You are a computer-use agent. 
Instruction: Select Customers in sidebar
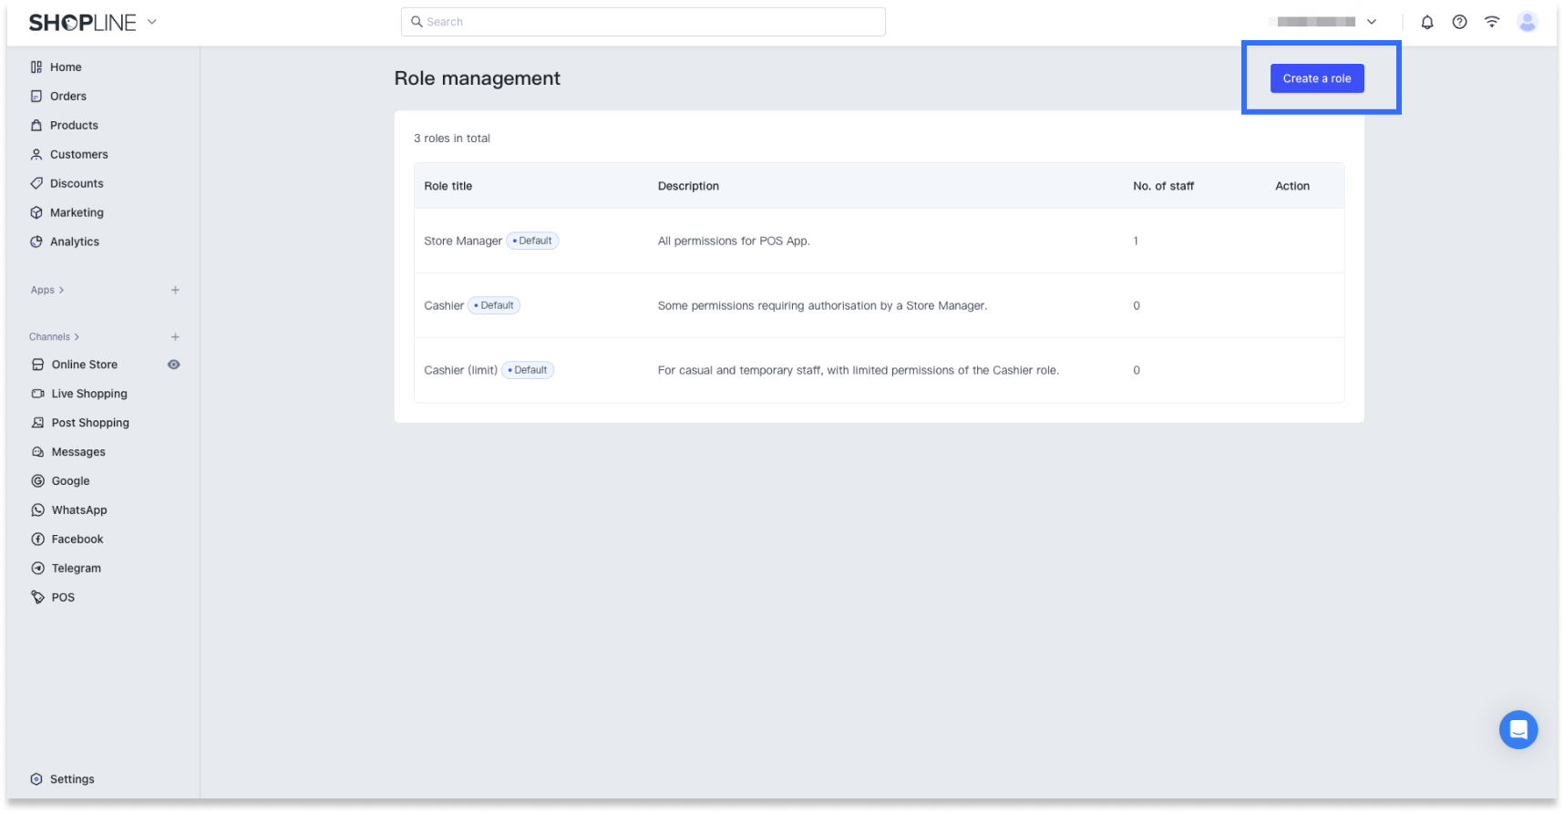[x=79, y=155]
